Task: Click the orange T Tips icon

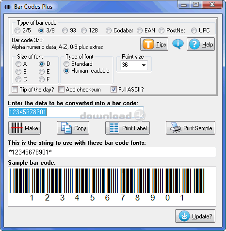Action: [x=148, y=44]
